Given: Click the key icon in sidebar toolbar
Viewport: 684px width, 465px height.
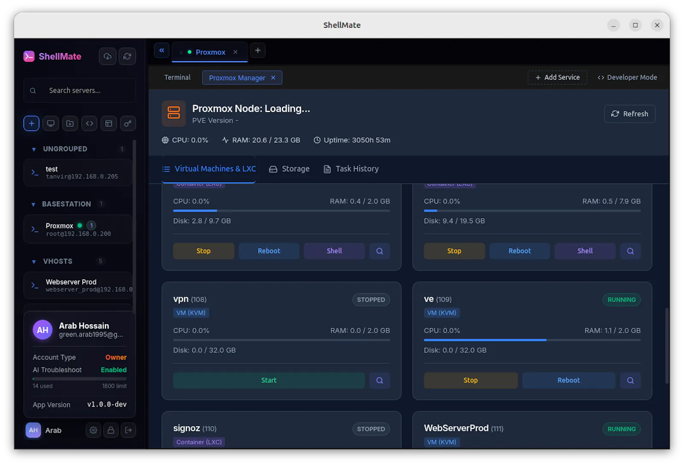Looking at the screenshot, I should pyautogui.click(x=128, y=123).
